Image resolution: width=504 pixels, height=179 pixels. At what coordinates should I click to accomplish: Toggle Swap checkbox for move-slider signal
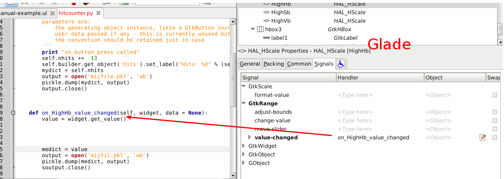click(x=495, y=129)
